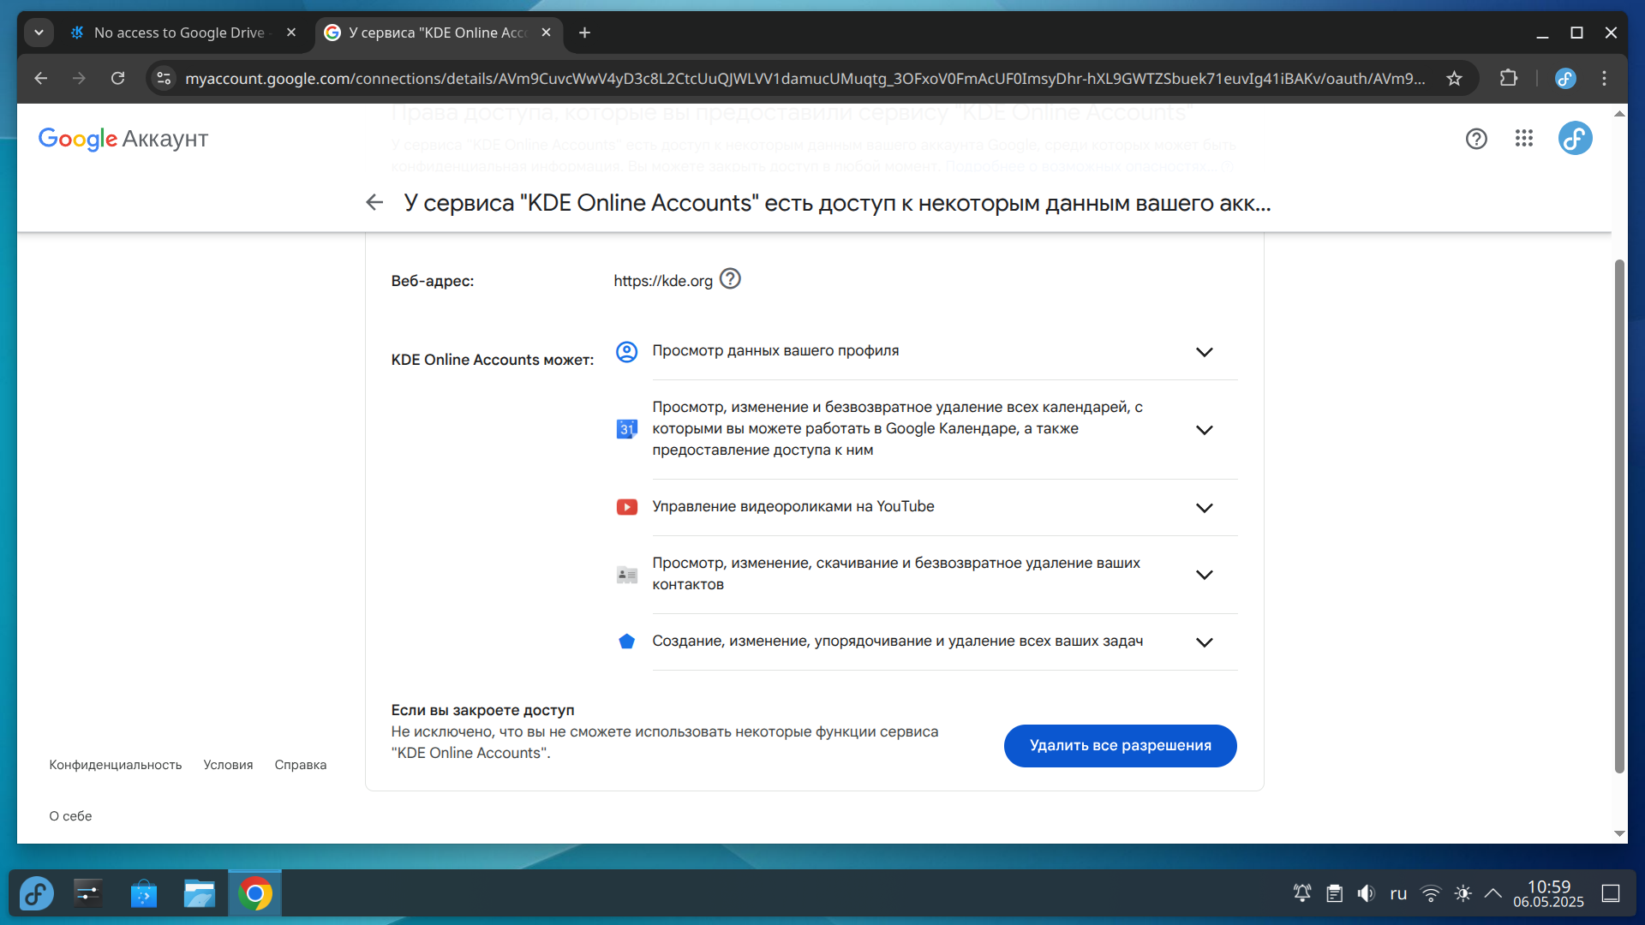Click the Google Аккаунт logo
1645x925 pixels.
(x=123, y=139)
